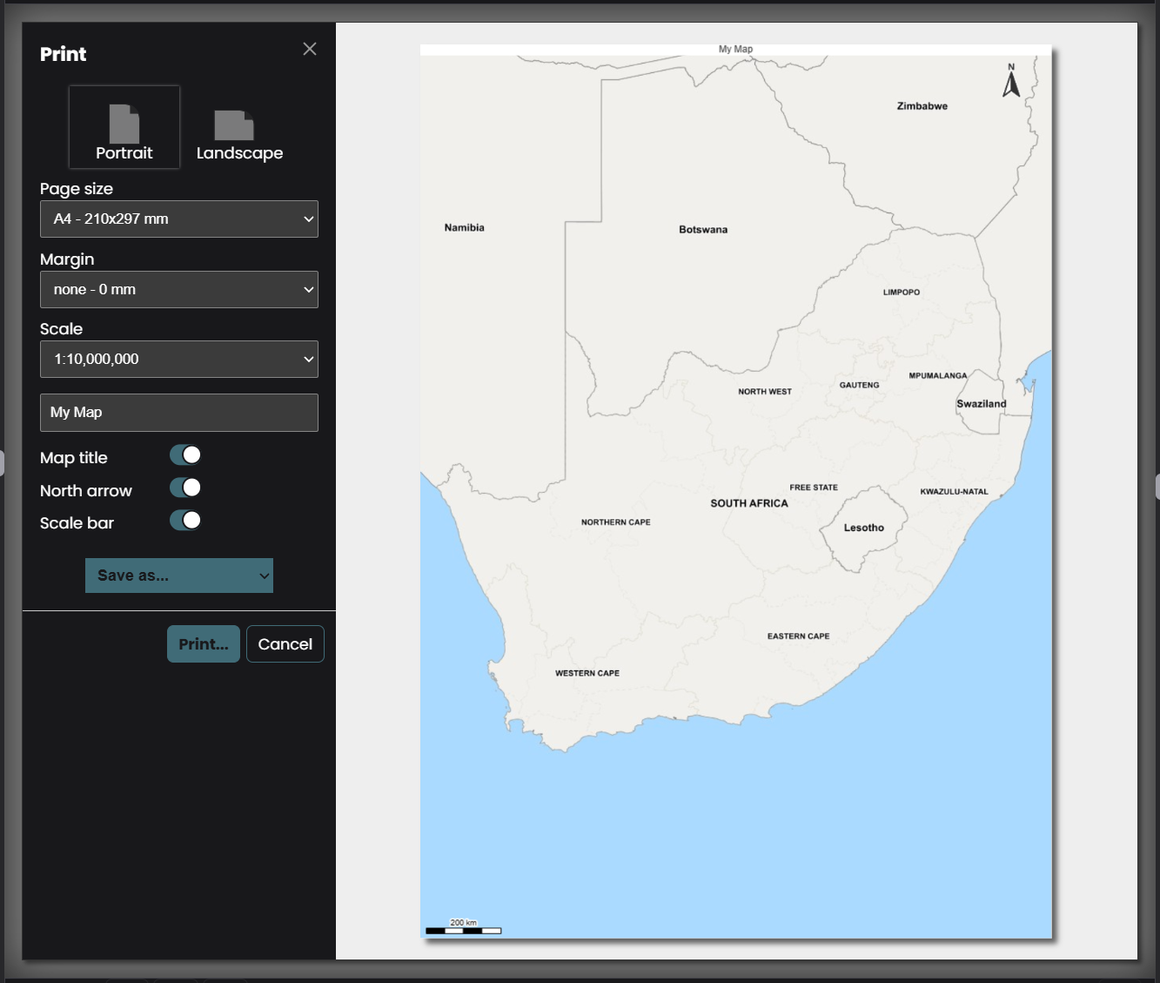
Task: Select Portrait page orientation
Action: (124, 127)
